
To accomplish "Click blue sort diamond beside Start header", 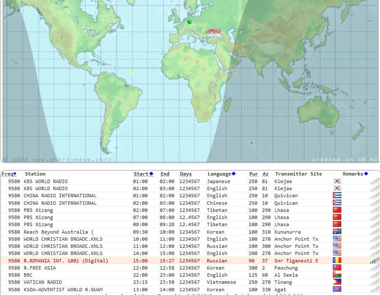I will 151,174.
